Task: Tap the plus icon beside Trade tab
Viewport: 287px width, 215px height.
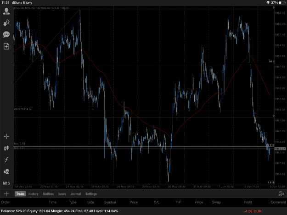Action: point(6,194)
